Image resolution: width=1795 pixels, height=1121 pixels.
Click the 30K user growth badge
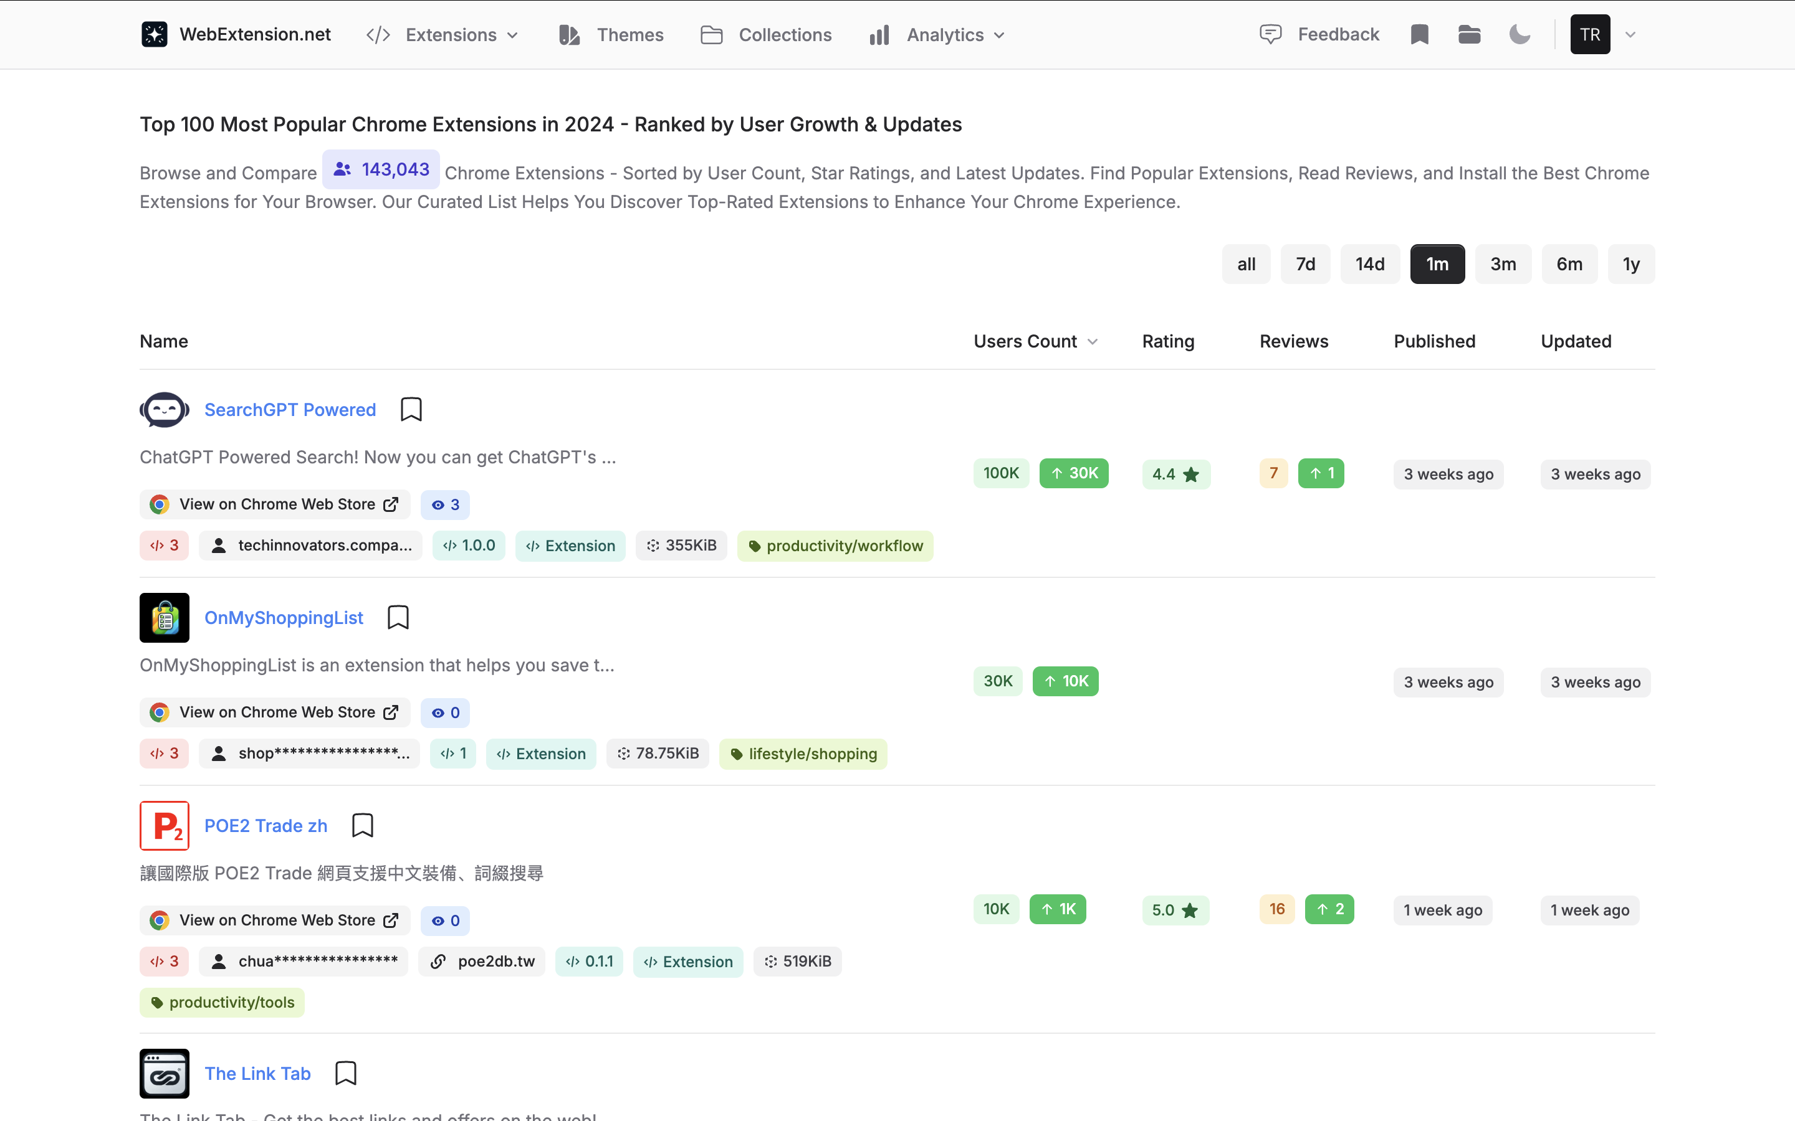coord(1074,473)
